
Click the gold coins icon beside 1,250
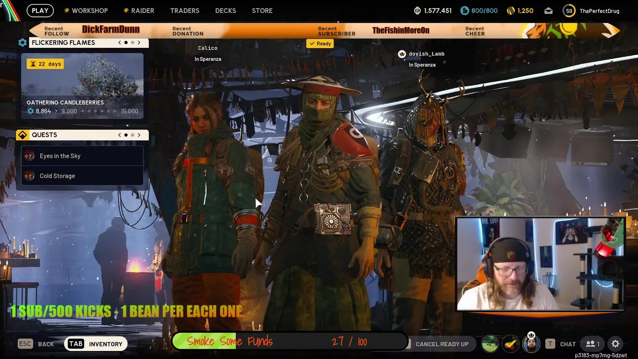(510, 10)
